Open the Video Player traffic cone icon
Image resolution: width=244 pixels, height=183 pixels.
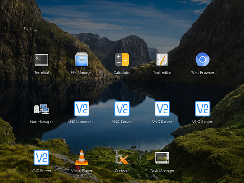82,158
